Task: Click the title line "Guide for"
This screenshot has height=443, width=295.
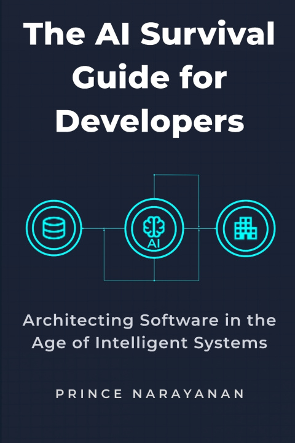Action: pos(149,76)
